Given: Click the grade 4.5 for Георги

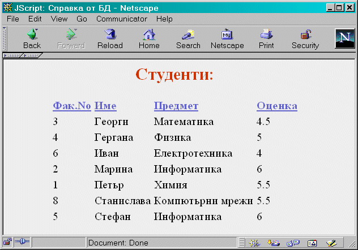Looking at the screenshot, I should tap(263, 122).
